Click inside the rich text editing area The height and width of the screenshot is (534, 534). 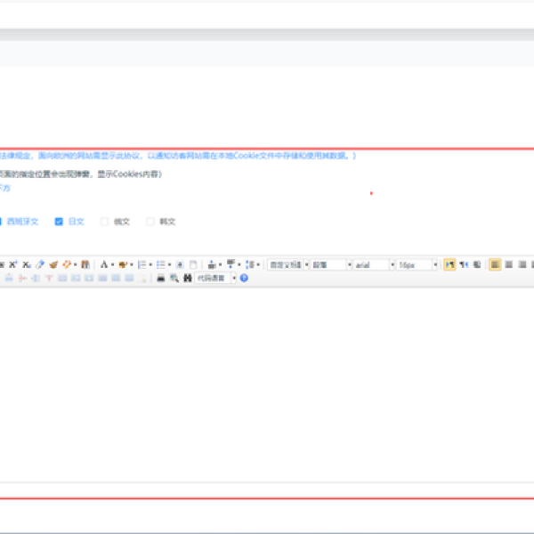coord(267,383)
